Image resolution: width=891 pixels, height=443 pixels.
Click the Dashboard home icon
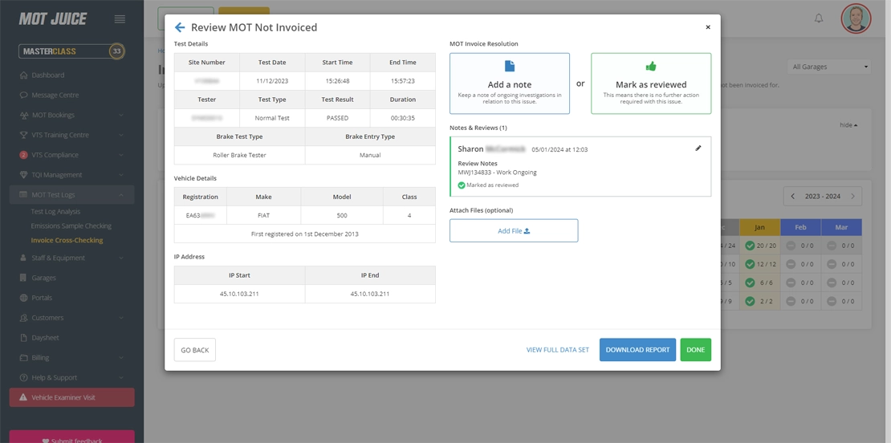click(x=23, y=75)
